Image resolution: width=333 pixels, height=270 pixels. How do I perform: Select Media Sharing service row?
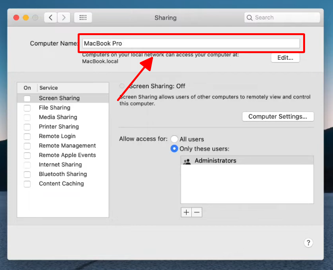pos(63,117)
